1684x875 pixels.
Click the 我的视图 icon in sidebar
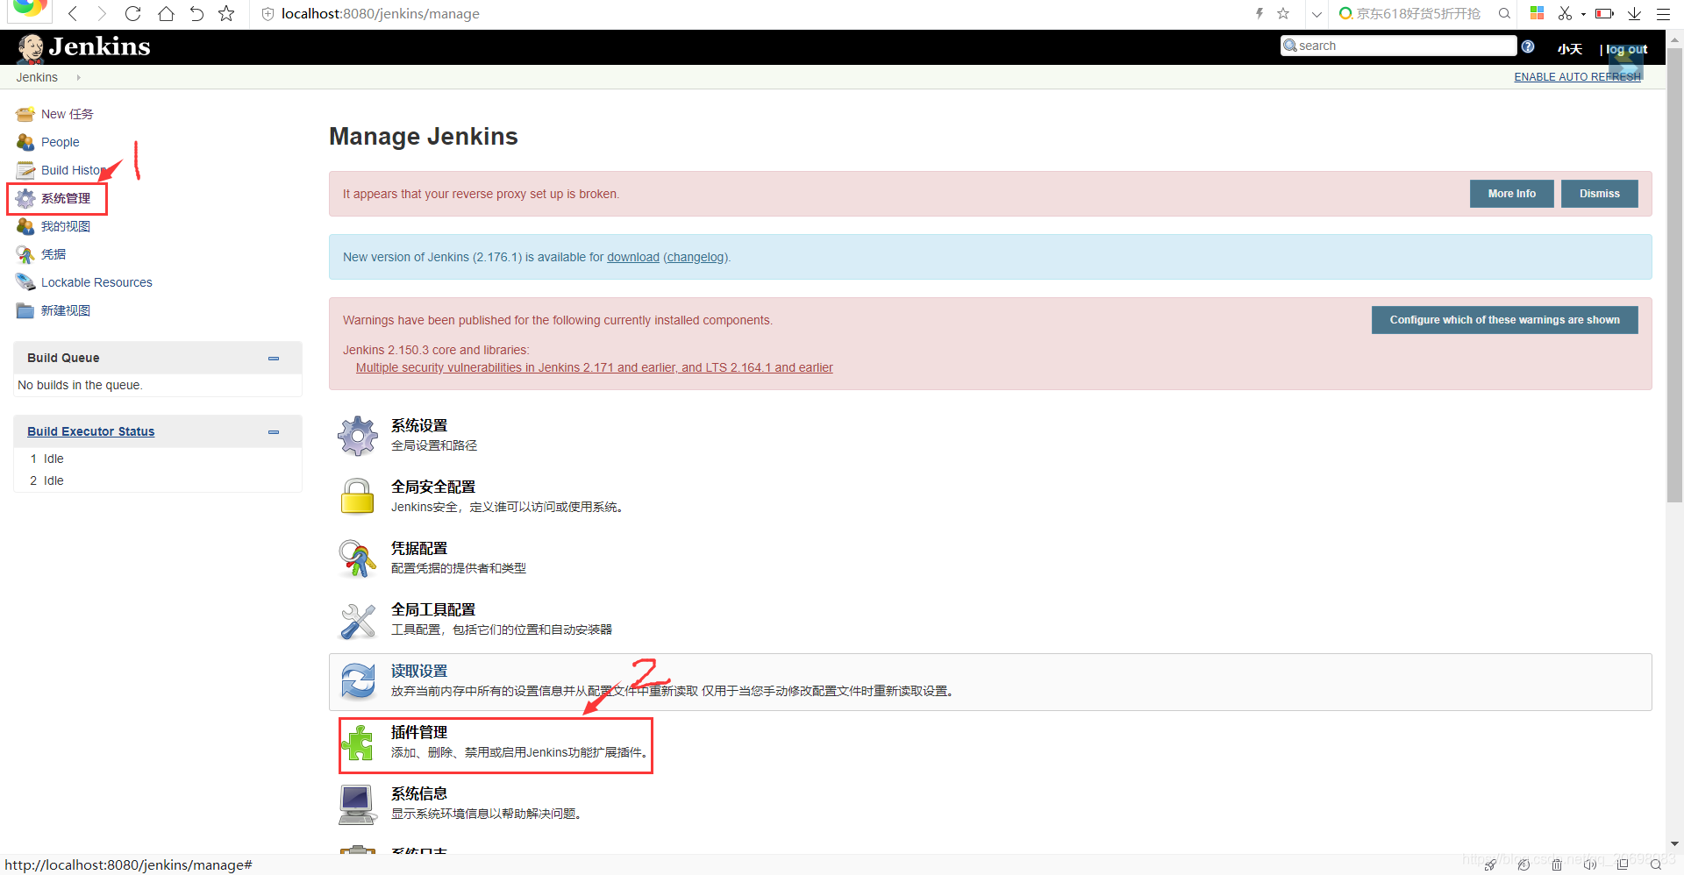[x=25, y=226]
